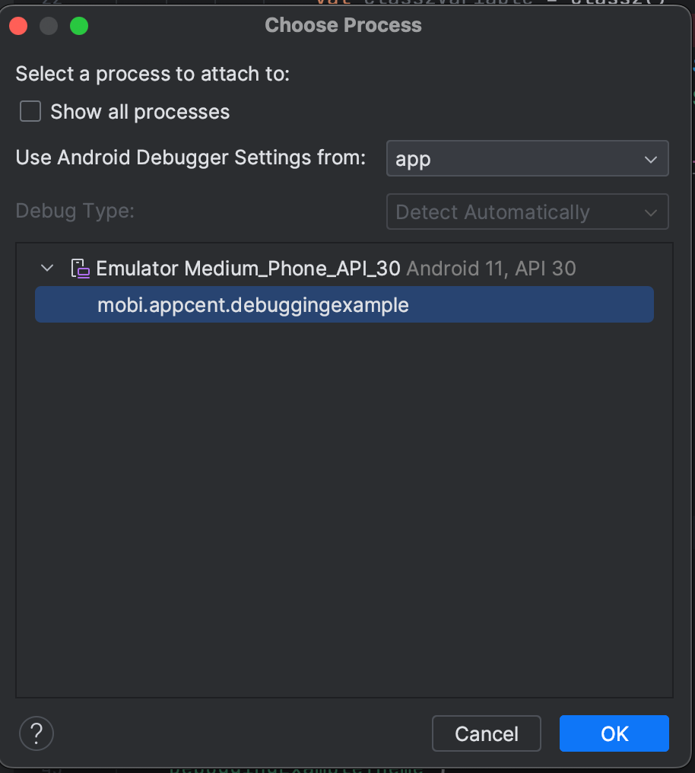Toggle the Show all processes checkbox
Image resolution: width=695 pixels, height=773 pixels.
coord(30,113)
